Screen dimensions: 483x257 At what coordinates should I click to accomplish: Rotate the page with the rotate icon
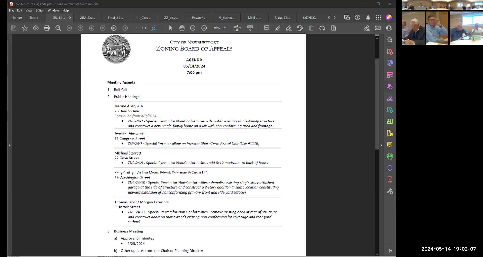pyautogui.click(x=322, y=28)
